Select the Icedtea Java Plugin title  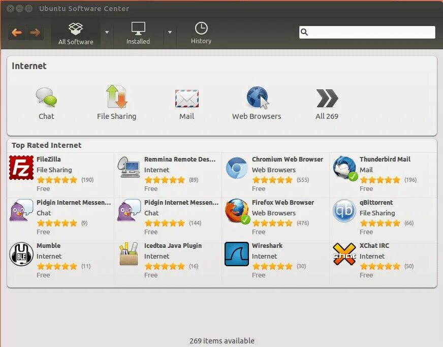point(173,246)
